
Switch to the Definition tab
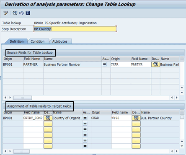(16, 41)
